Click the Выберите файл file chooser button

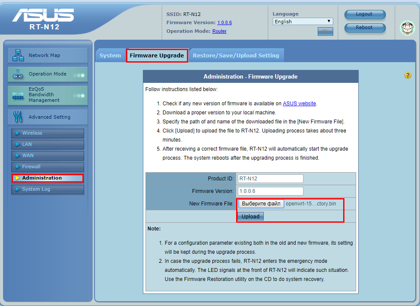point(261,204)
